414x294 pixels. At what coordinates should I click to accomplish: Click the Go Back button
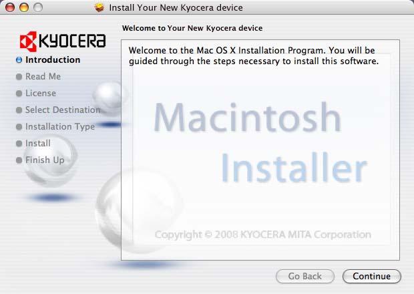point(305,276)
